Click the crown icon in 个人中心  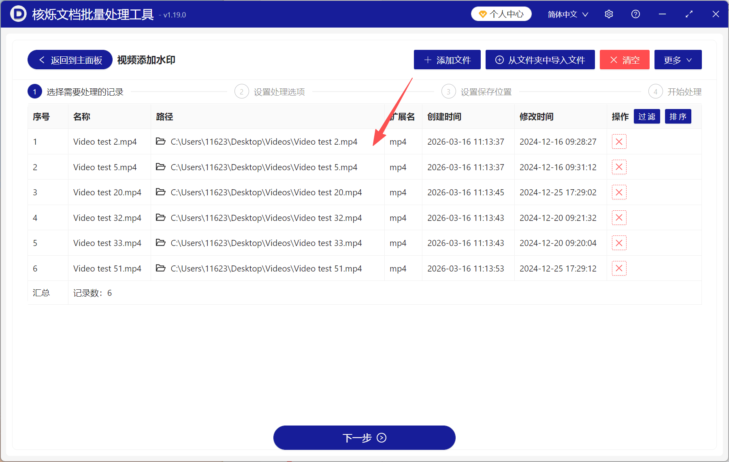482,13
